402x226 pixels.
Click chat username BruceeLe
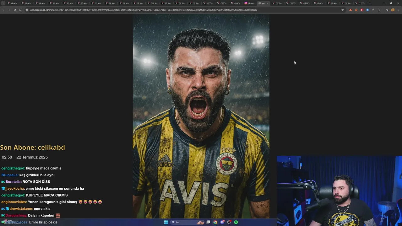click(10, 175)
